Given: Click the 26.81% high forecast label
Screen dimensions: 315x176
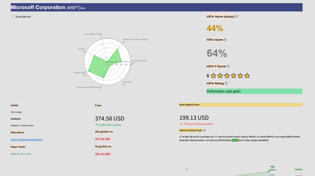Looking at the screenshot, I should [x=298, y=169].
